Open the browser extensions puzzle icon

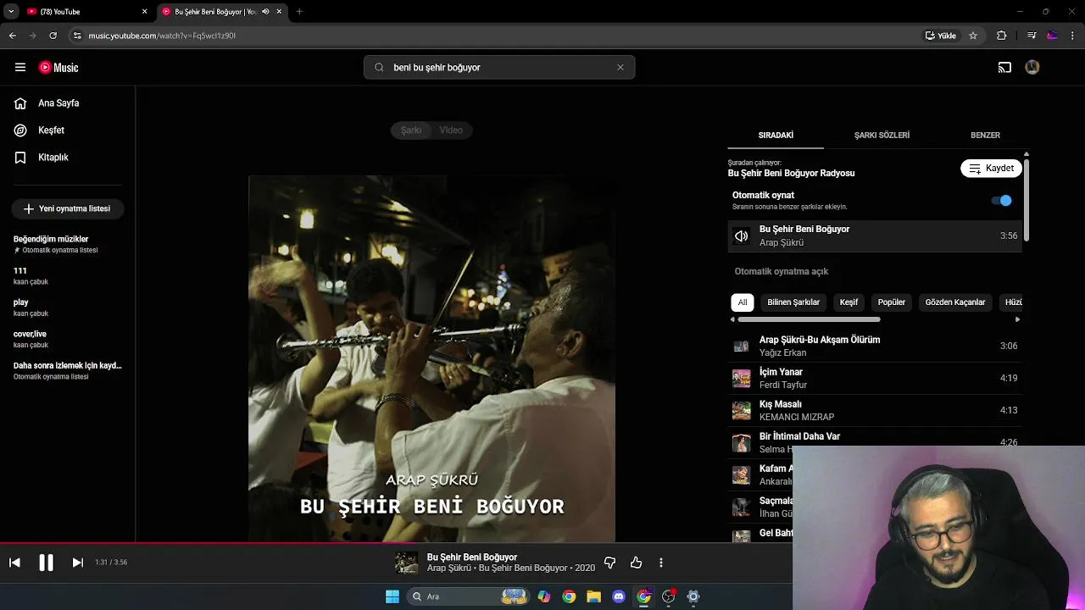pyautogui.click(x=1001, y=36)
